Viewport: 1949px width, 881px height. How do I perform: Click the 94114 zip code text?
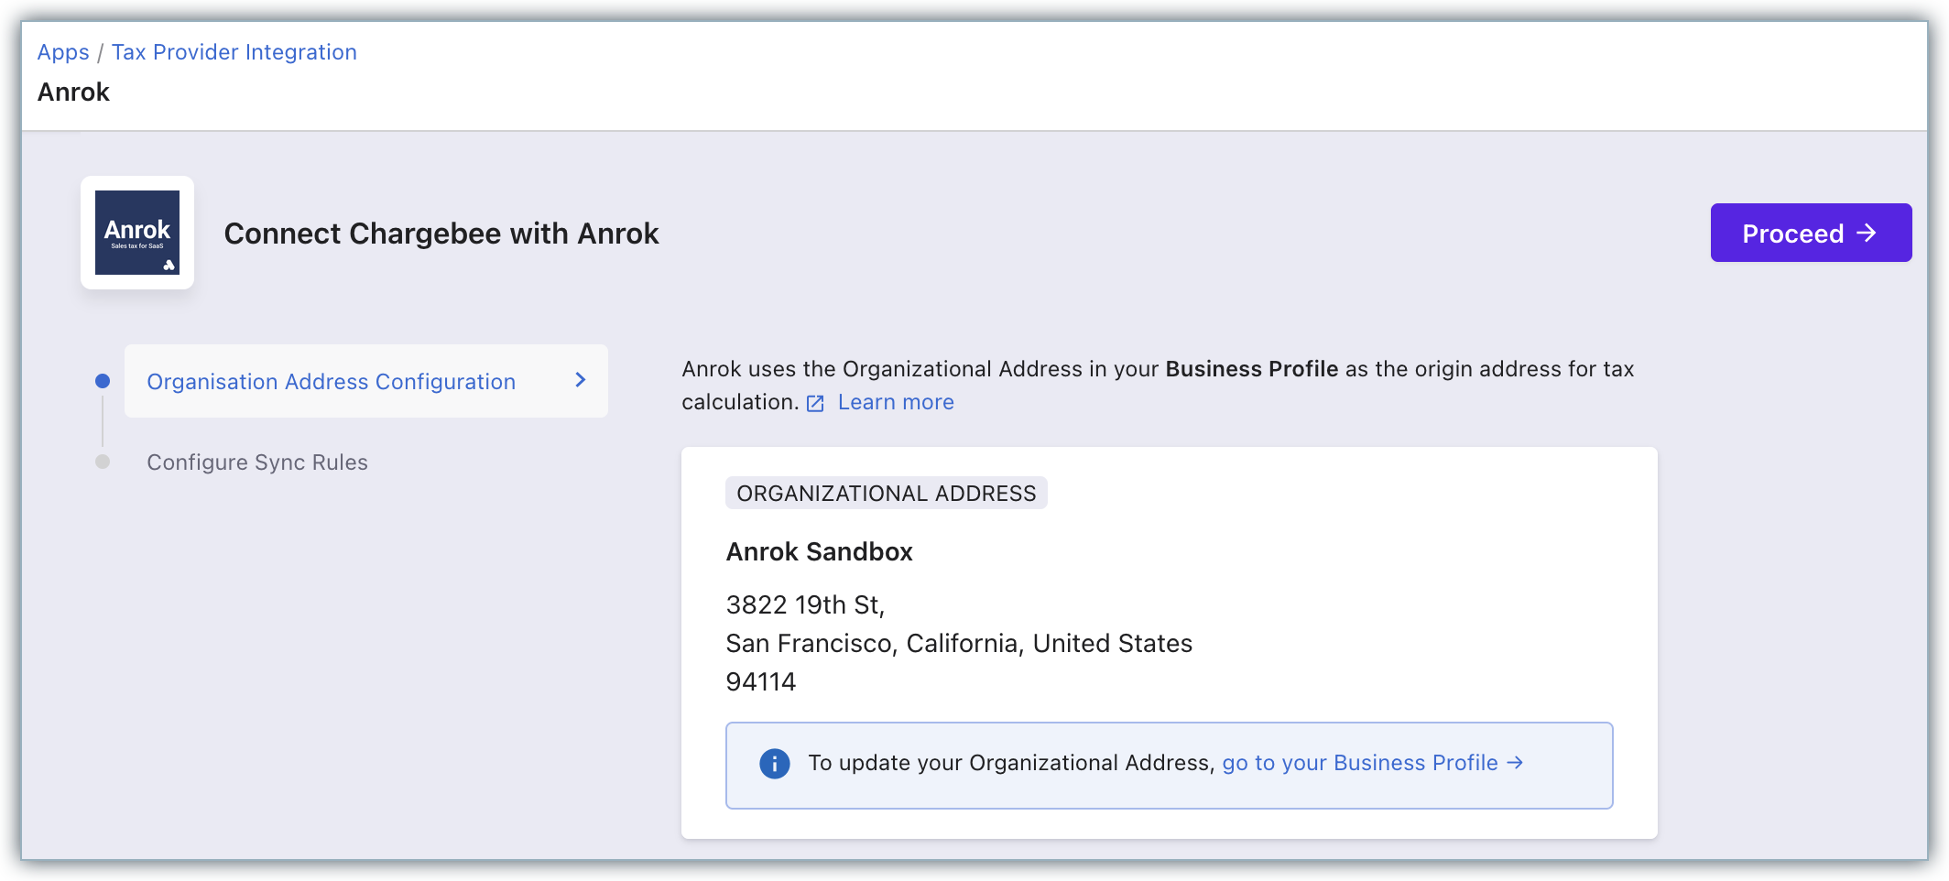coord(760,682)
